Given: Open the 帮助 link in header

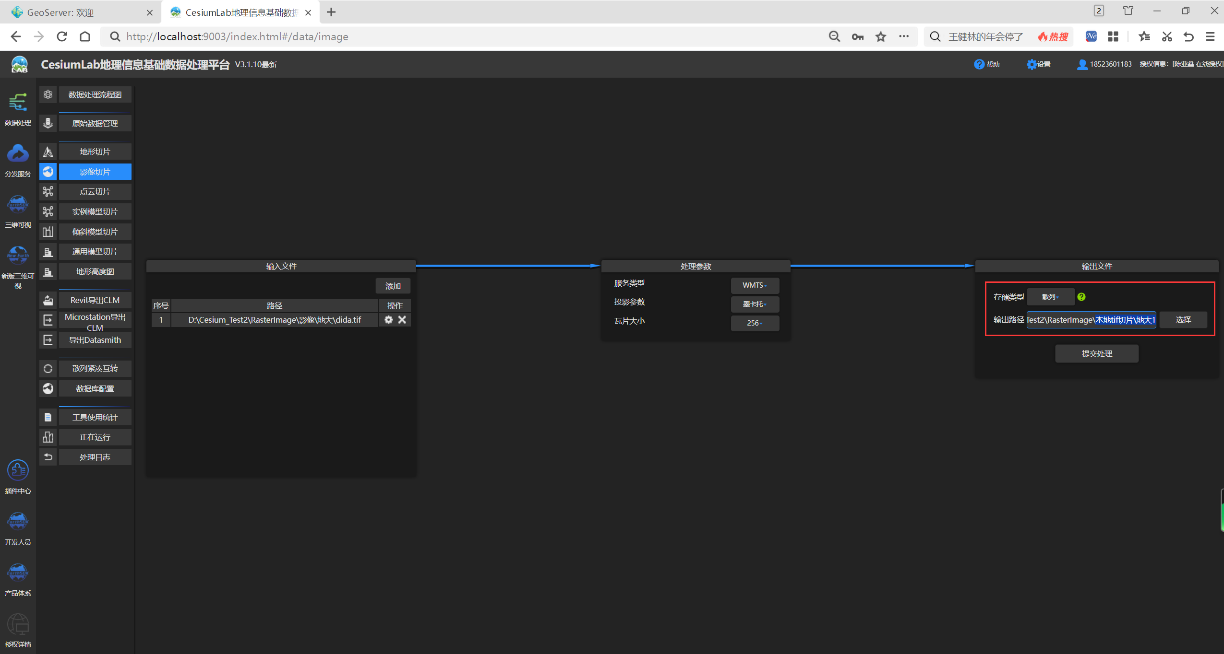Looking at the screenshot, I should (987, 64).
